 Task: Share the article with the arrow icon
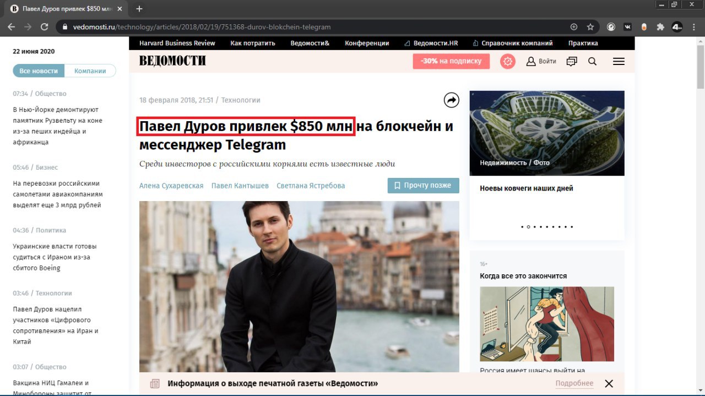coord(452,100)
